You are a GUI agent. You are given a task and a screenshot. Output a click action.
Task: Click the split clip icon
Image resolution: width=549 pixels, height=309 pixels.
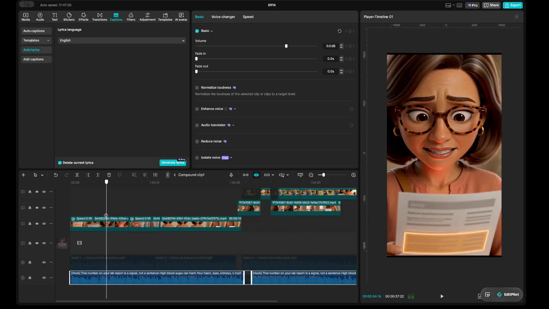pyautogui.click(x=77, y=175)
